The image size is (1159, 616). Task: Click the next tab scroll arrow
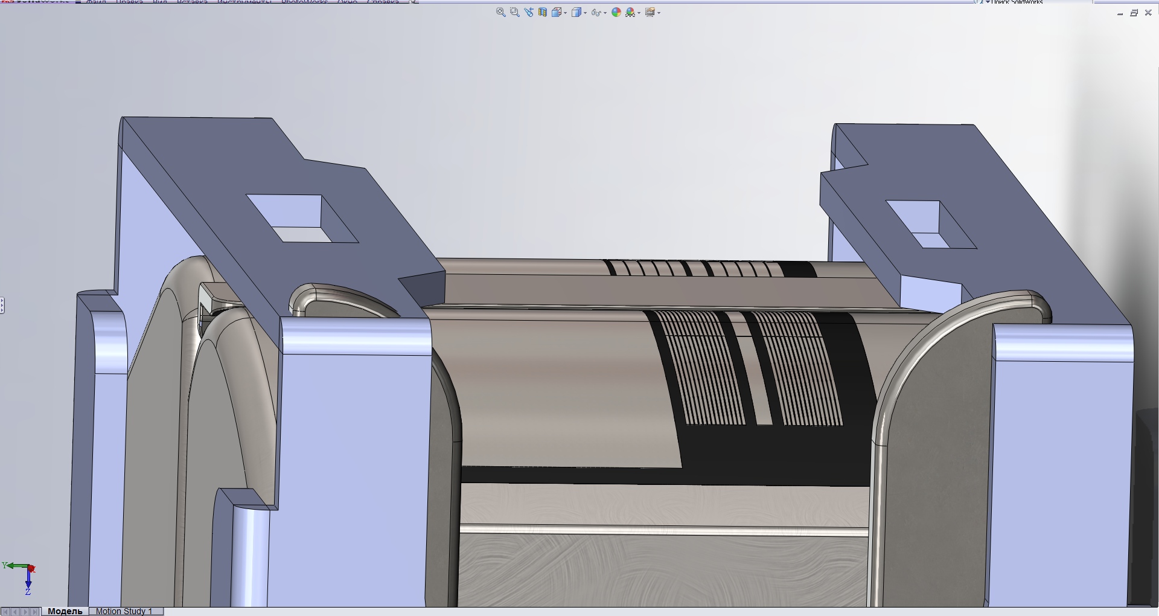(25, 611)
